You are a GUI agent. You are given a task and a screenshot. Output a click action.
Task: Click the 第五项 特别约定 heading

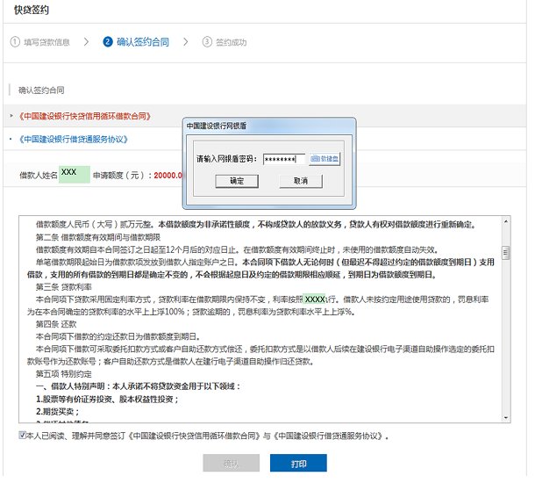pos(64,374)
